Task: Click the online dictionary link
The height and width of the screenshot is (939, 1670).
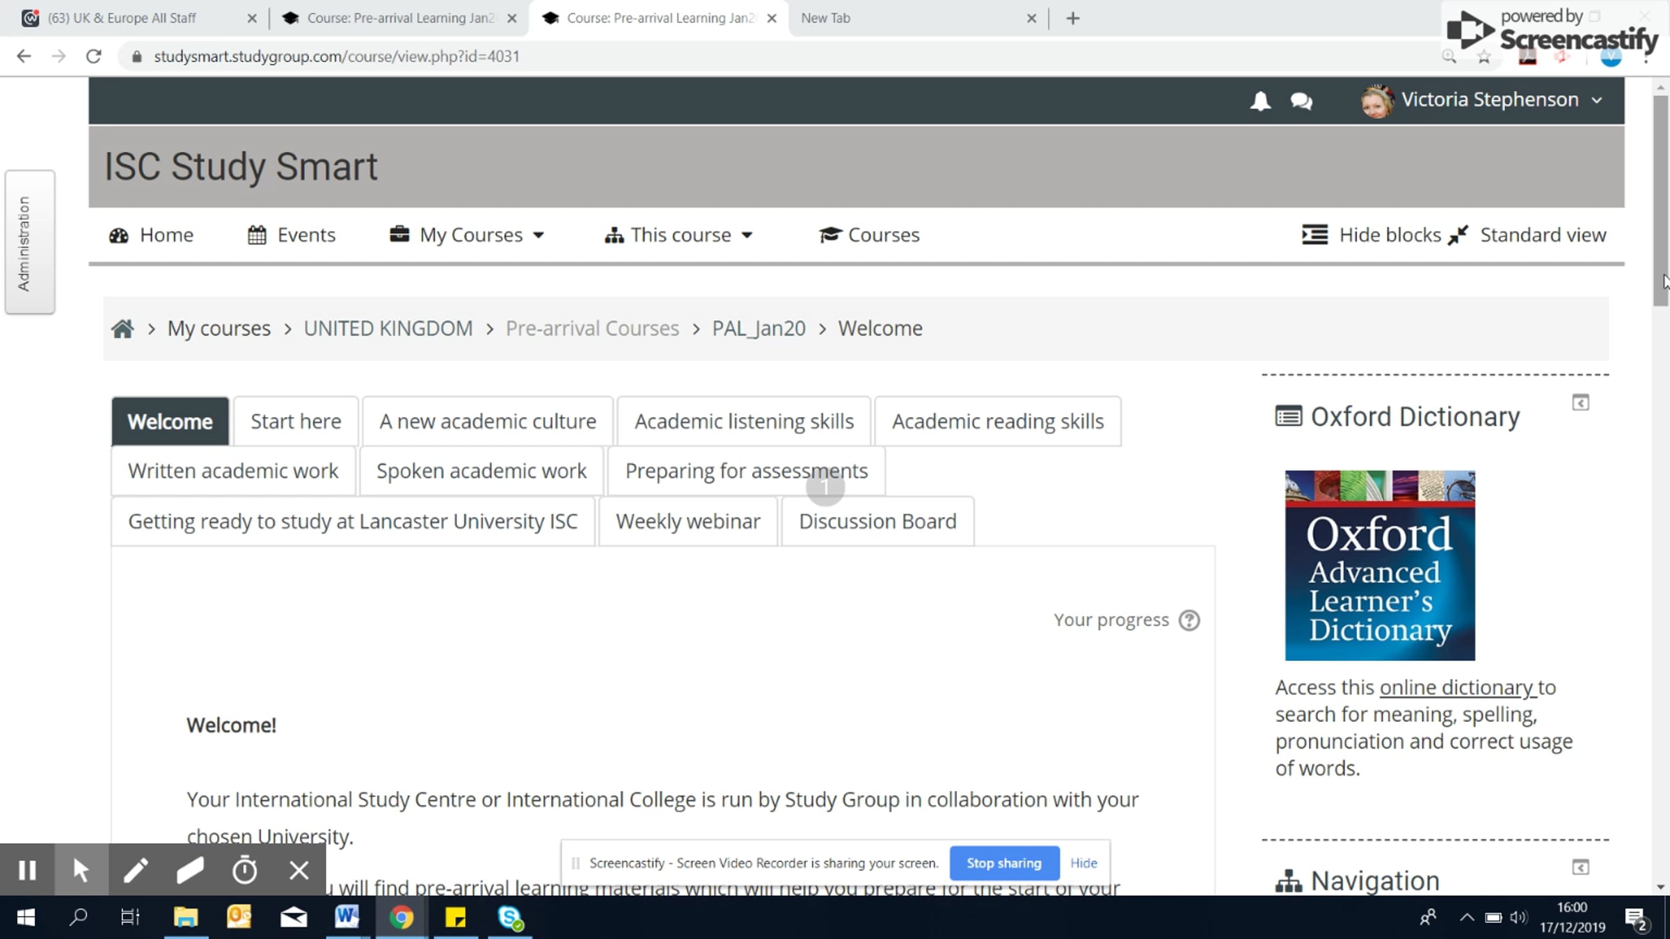Action: click(1456, 687)
